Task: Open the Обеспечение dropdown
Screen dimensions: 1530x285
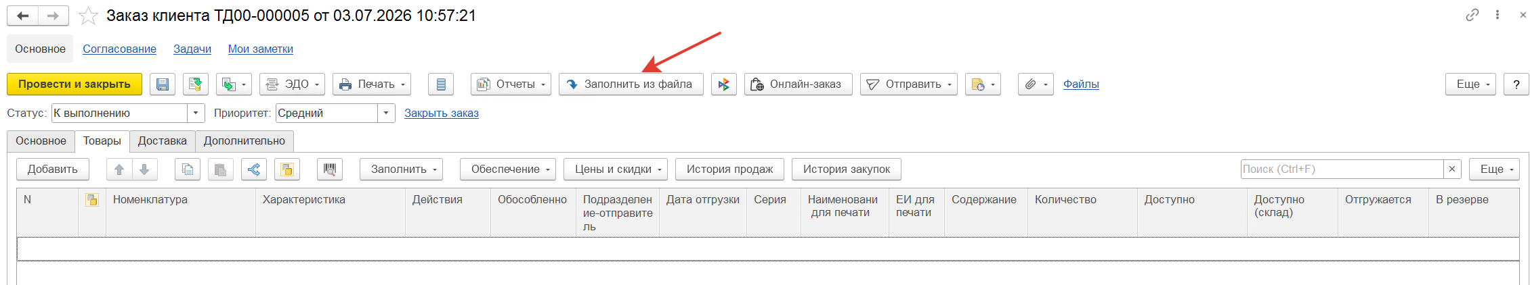Action: coord(508,170)
